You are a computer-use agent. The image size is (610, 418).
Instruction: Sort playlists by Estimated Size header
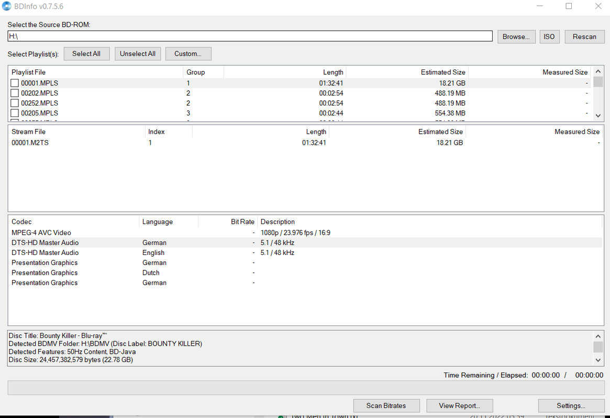click(x=407, y=72)
